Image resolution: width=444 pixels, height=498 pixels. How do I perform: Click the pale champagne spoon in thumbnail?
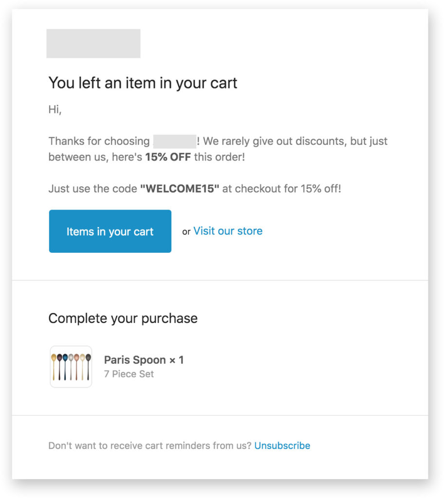pyautogui.click(x=82, y=358)
